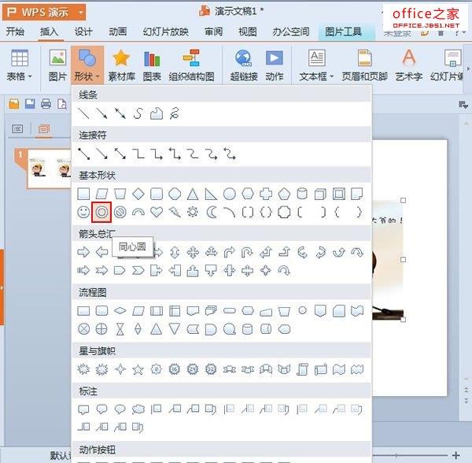Viewport: 472px width, 463px height.
Task: Choose the heart shape
Action: coord(157,212)
